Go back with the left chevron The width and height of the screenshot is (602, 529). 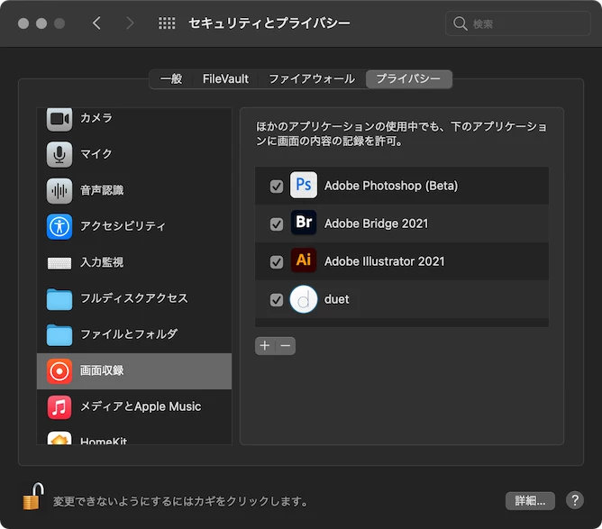coord(96,23)
